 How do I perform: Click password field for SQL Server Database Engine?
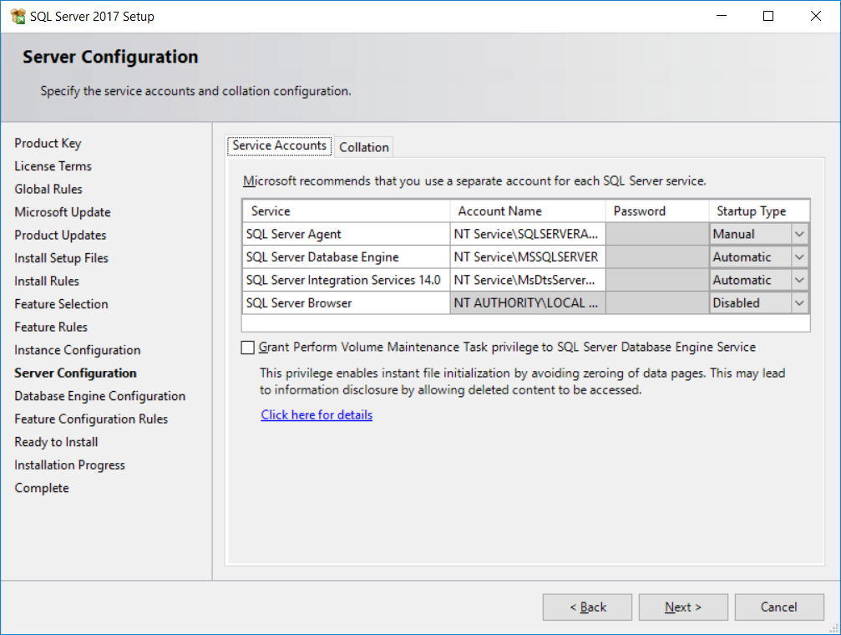click(x=657, y=257)
